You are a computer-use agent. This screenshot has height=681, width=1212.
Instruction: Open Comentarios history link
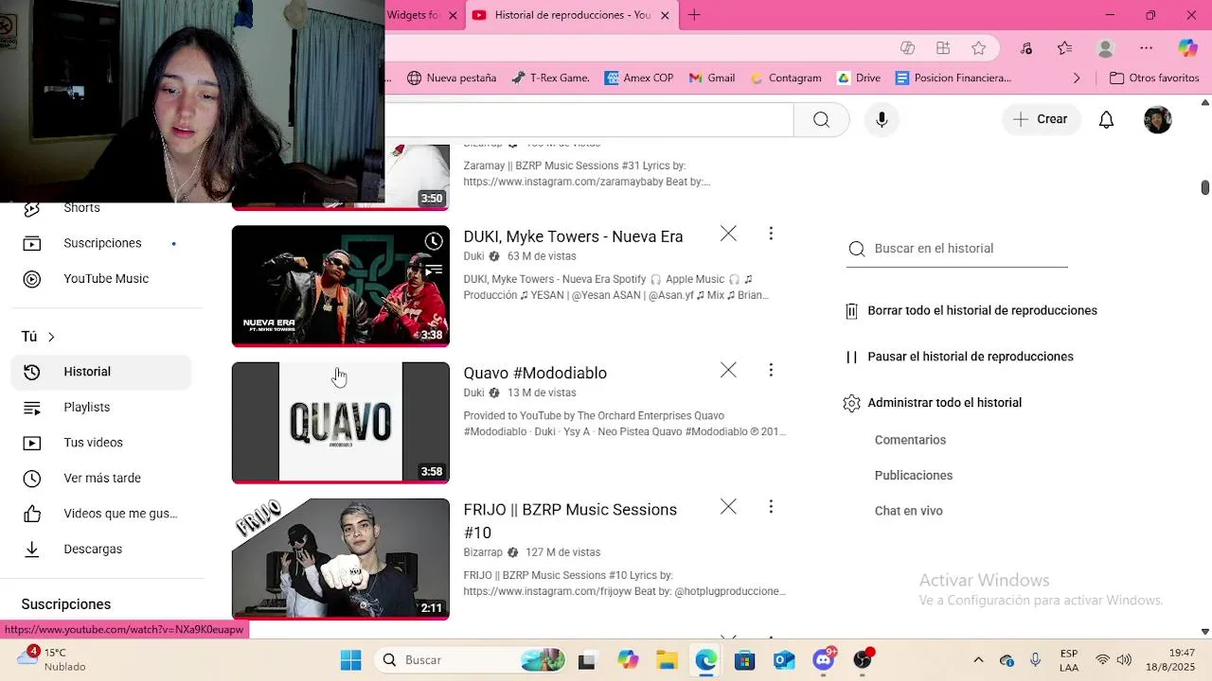[x=910, y=440]
